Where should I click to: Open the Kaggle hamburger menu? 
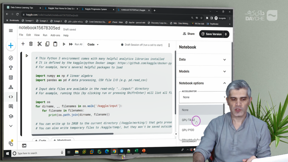pyautogui.click(x=11, y=30)
